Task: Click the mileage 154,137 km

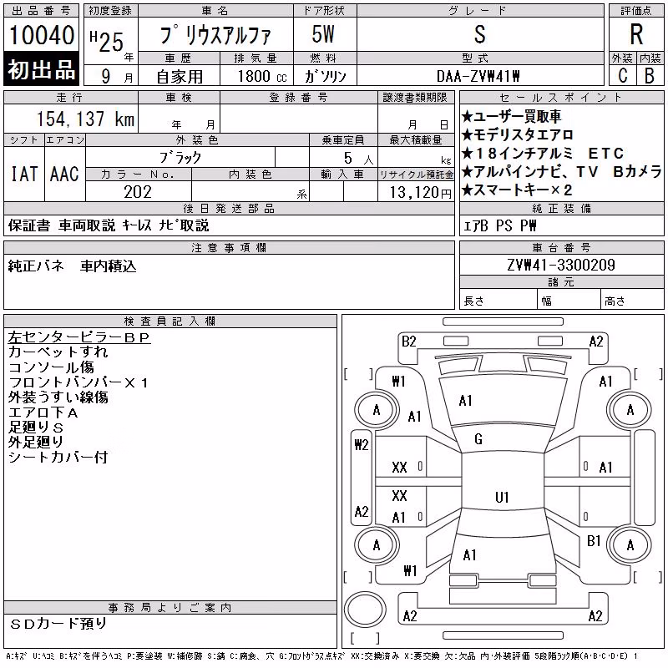Action: click(85, 119)
